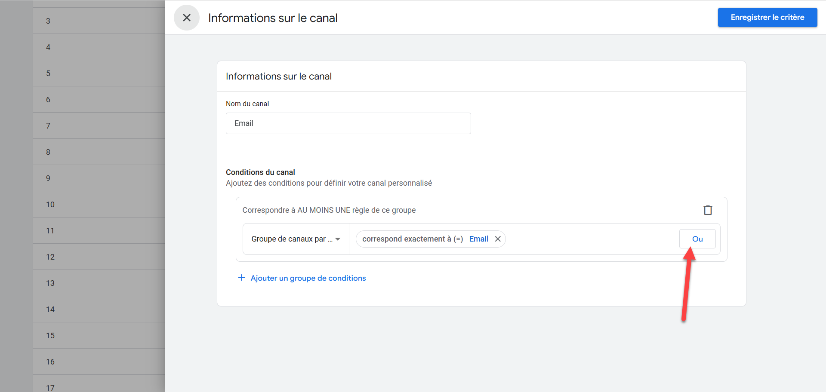Screen dimensions: 826x392
Task: Delete the condition group with trash icon
Action: (708, 210)
